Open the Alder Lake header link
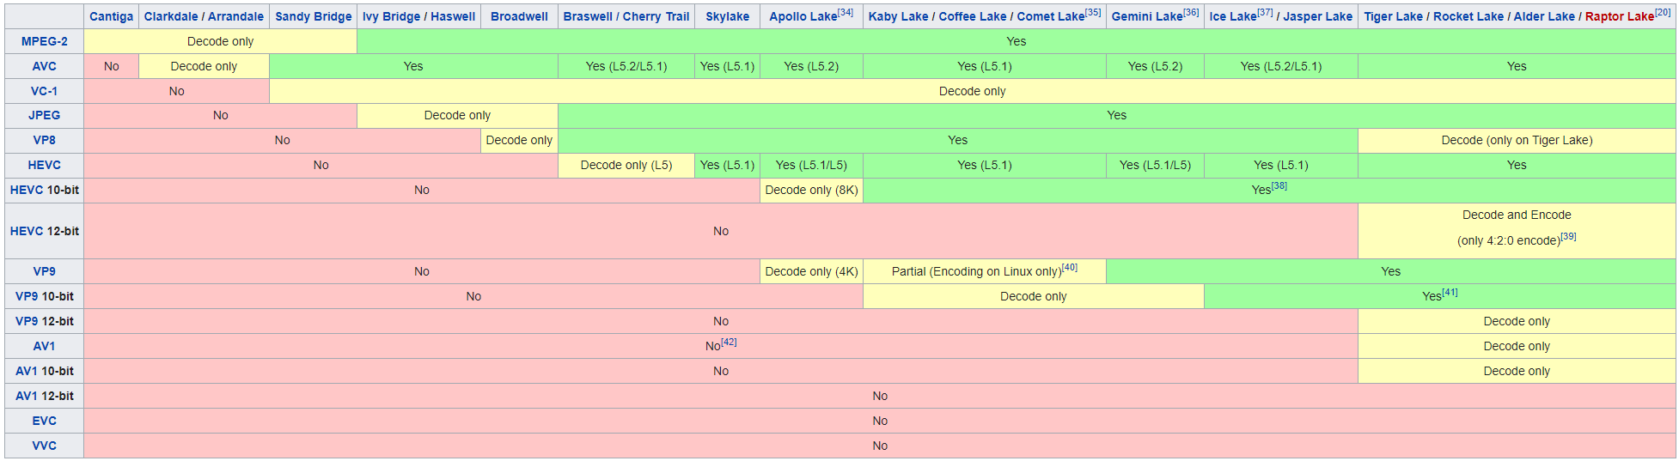The image size is (1679, 461). pyautogui.click(x=1544, y=16)
